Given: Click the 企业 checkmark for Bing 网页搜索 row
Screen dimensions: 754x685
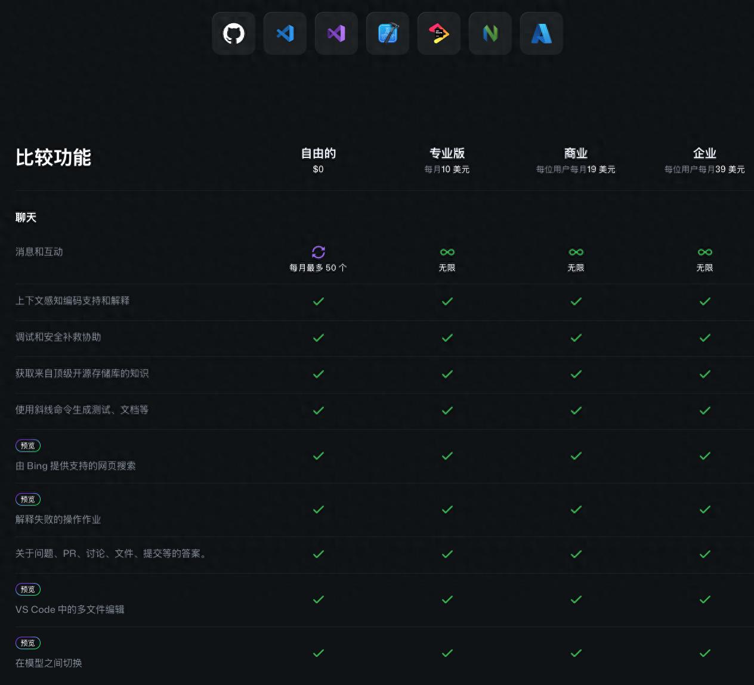Looking at the screenshot, I should coord(704,455).
